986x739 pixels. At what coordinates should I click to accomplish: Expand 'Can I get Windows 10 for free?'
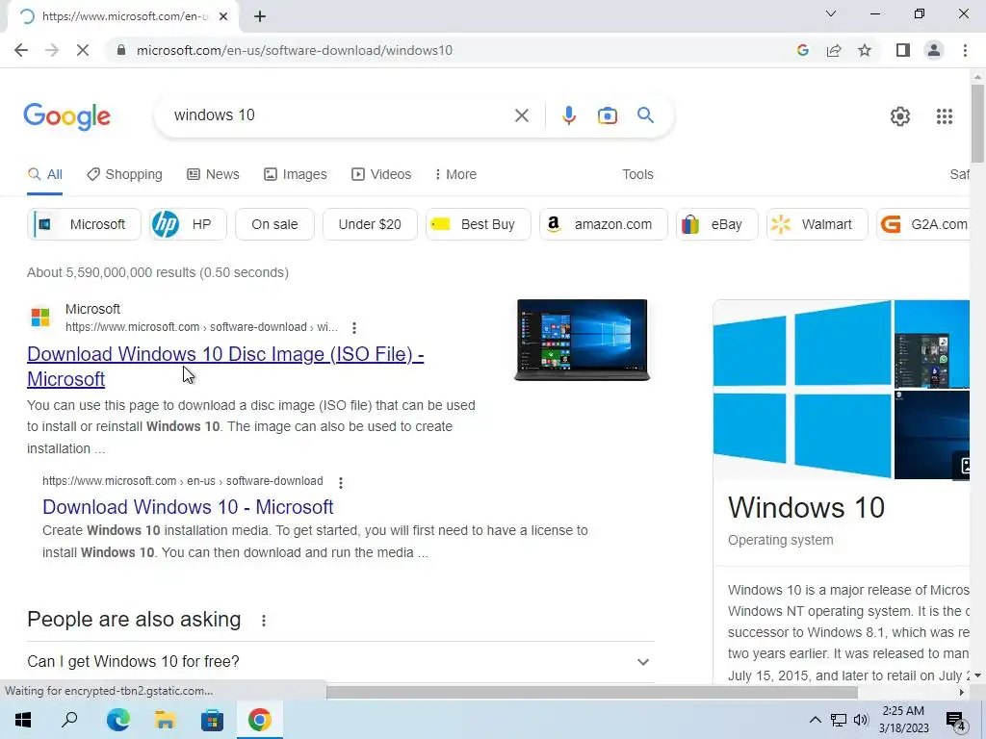click(340, 662)
